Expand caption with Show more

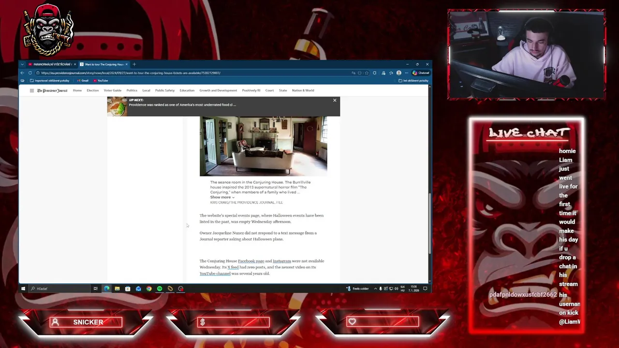[x=222, y=197]
